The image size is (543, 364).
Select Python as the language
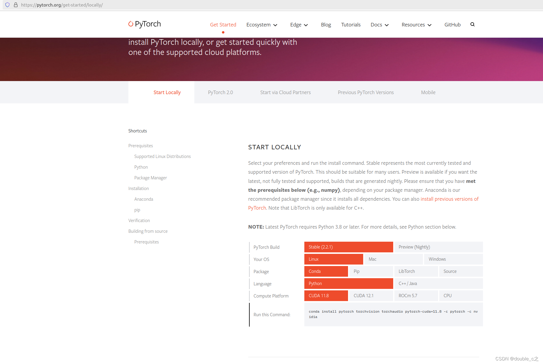click(x=349, y=284)
